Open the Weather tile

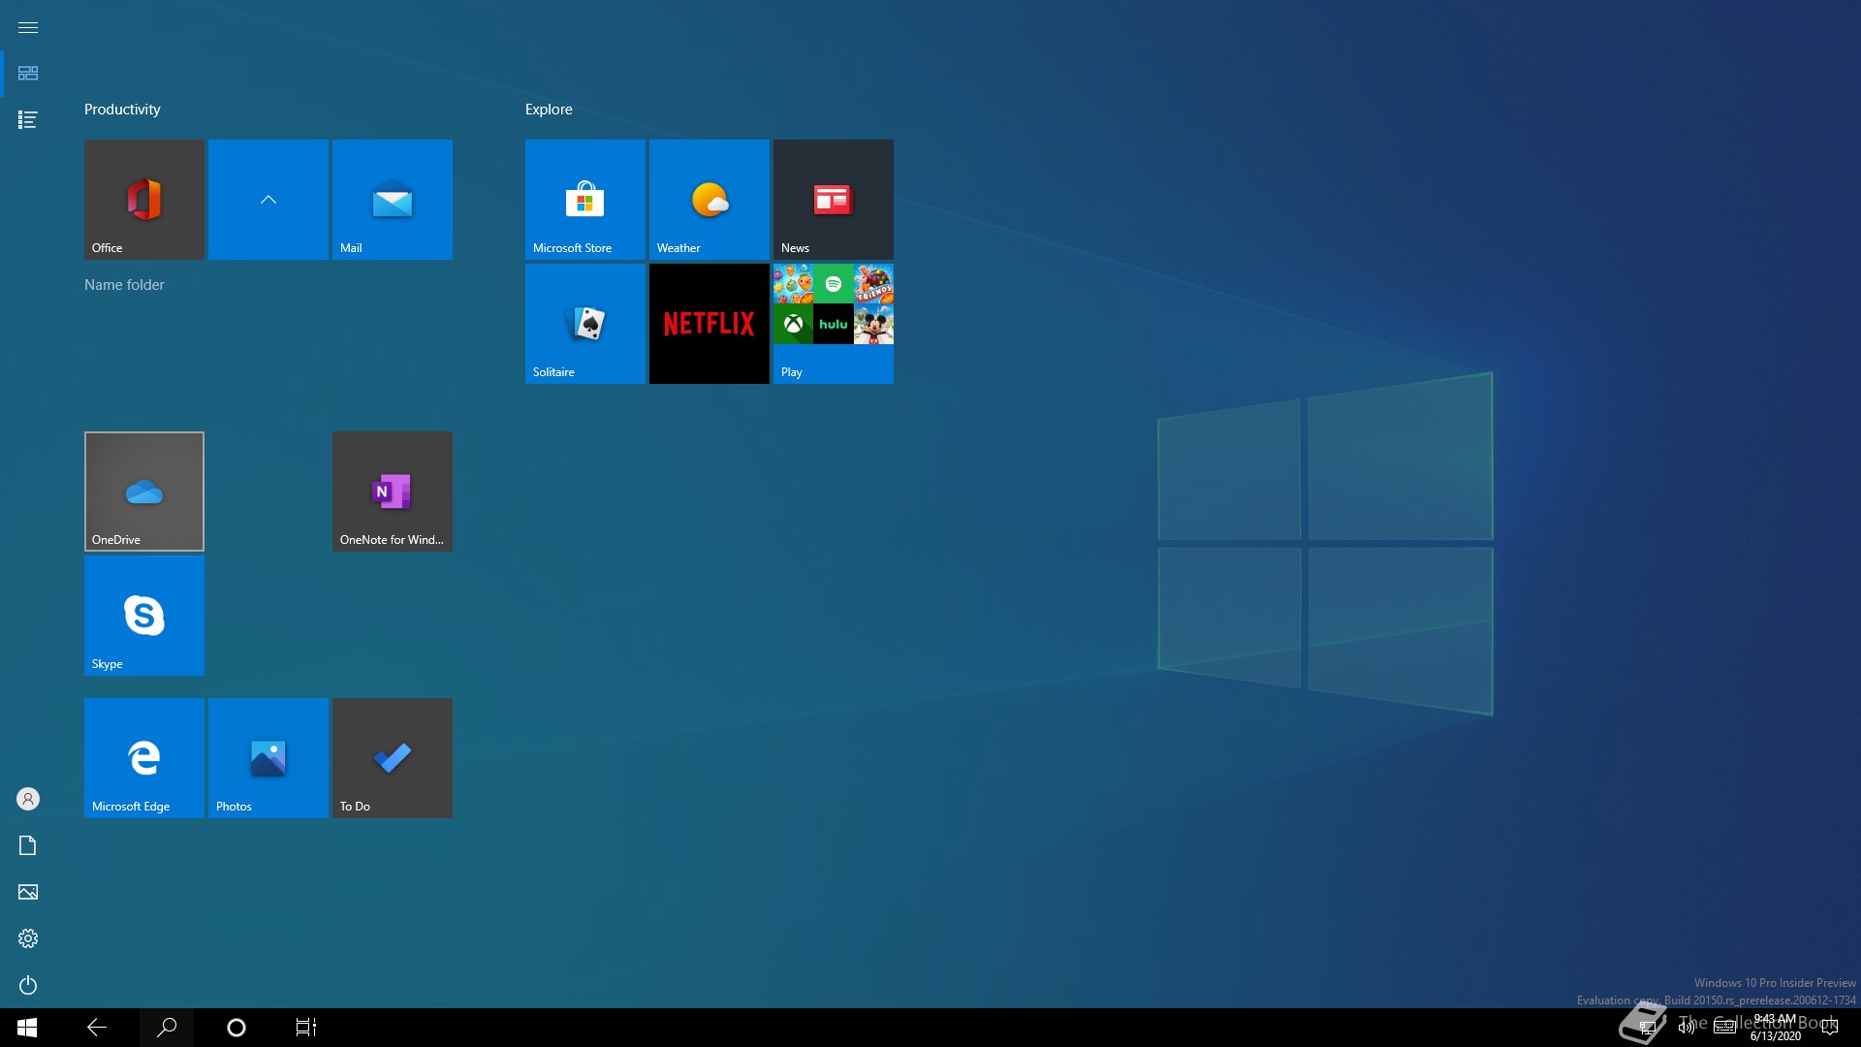coord(710,200)
